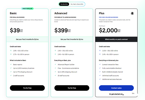145x100 pixels.
Task: Click checkmark icon next to Basic reports
Action: coord(11,64)
